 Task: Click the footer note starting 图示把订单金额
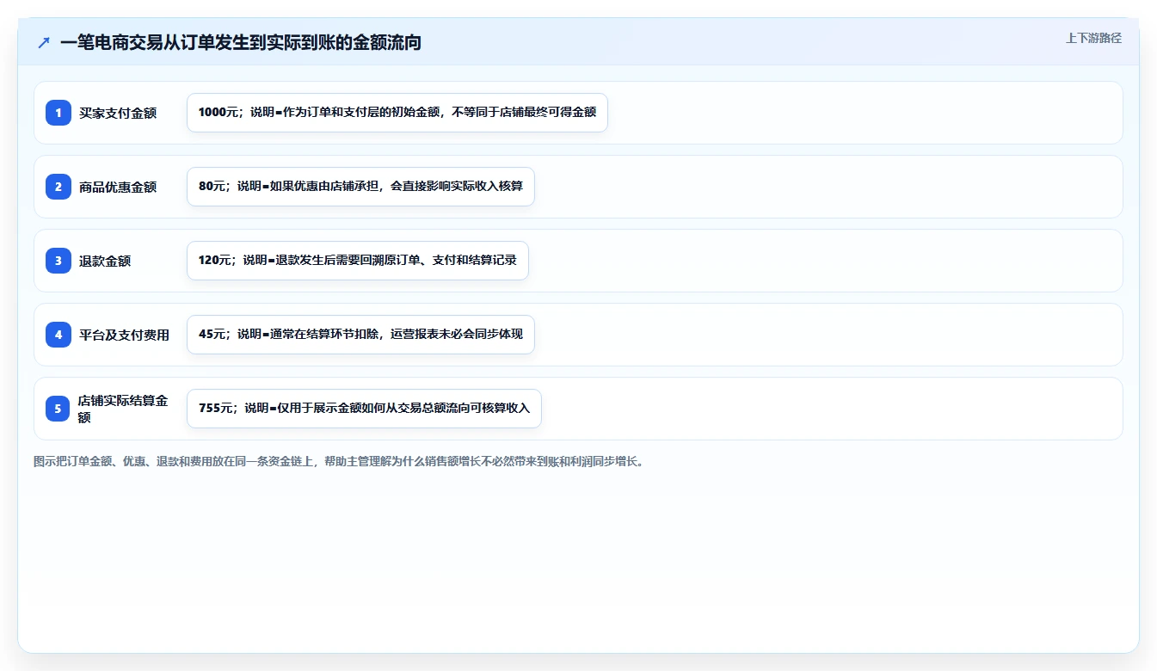point(339,461)
